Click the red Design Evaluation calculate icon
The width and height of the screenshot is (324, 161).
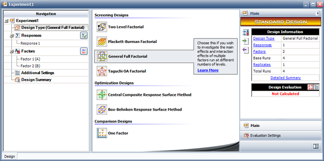[310, 87]
